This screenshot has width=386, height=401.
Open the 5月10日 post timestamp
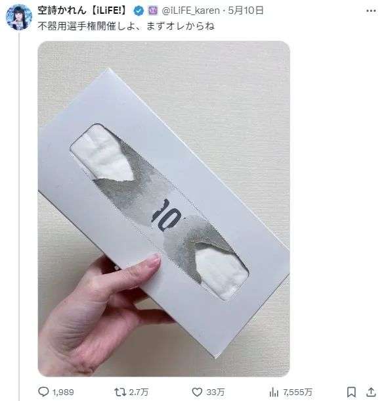(246, 11)
